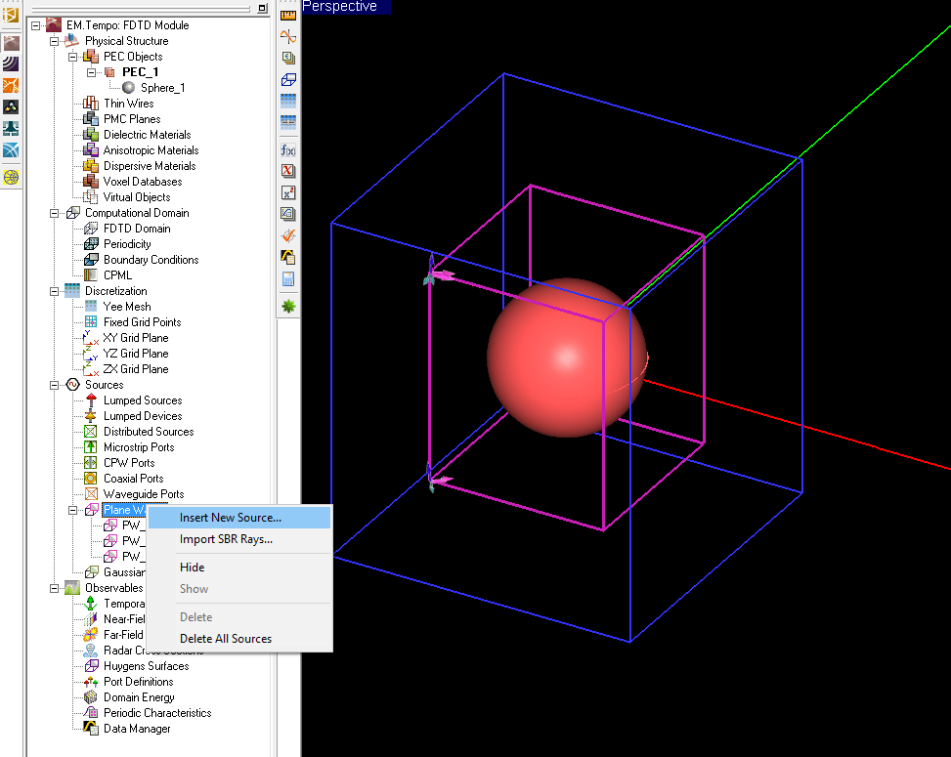The width and height of the screenshot is (951, 757).
Task: Click the sine-wave icon in the vertical toolbar
Action: (288, 37)
